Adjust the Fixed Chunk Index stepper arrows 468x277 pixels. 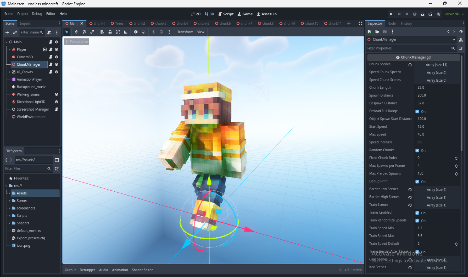[x=456, y=158]
